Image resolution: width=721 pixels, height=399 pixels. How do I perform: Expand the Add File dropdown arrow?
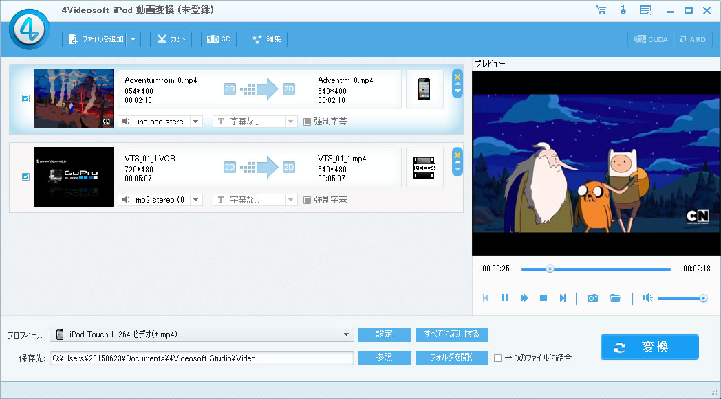point(133,39)
